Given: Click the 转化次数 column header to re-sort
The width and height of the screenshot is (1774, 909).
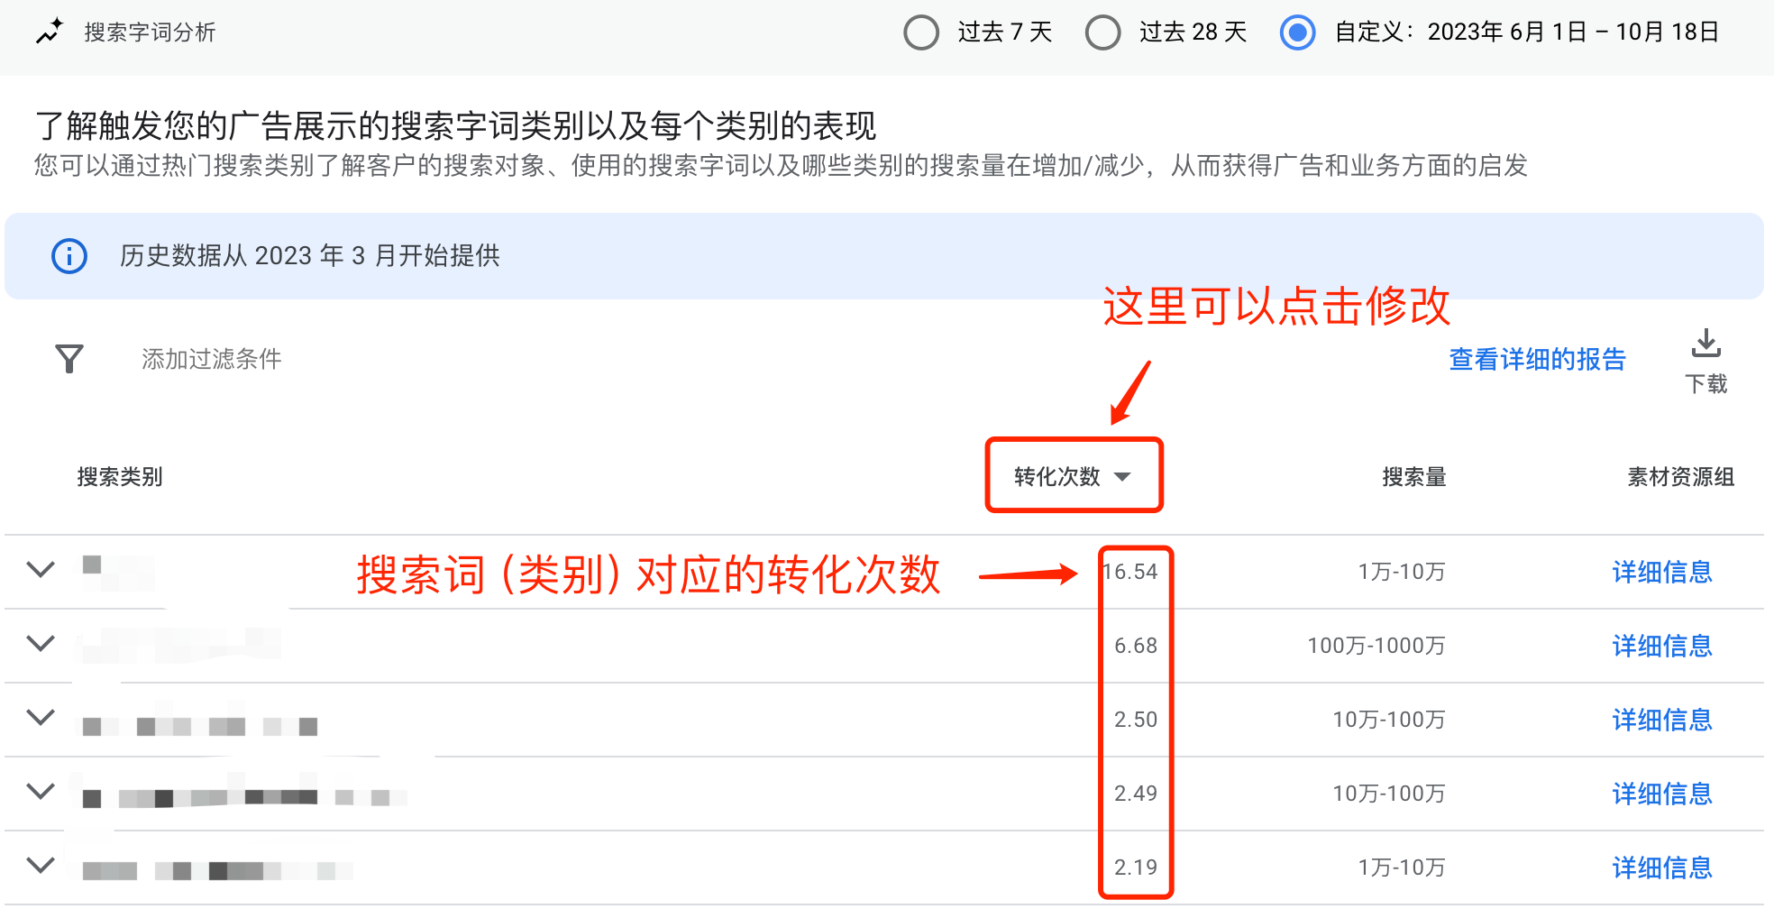Looking at the screenshot, I should [x=1056, y=477].
